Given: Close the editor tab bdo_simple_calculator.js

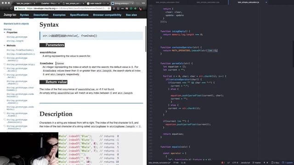Looking at the screenshot, I should (x=266, y=2).
